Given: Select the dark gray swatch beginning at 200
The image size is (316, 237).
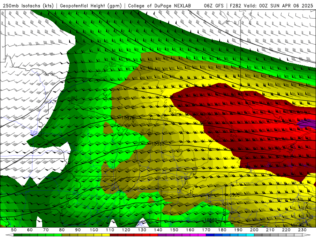Looking at the screenshot, I should [258, 235].
